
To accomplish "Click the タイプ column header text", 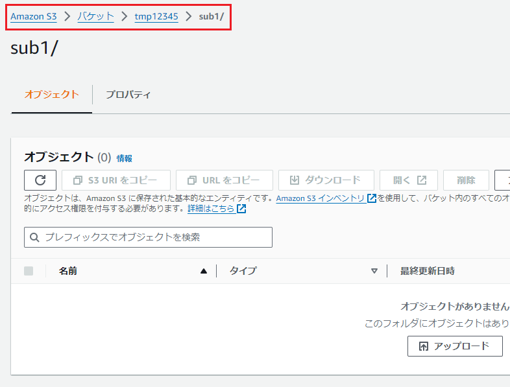I will tap(243, 271).
